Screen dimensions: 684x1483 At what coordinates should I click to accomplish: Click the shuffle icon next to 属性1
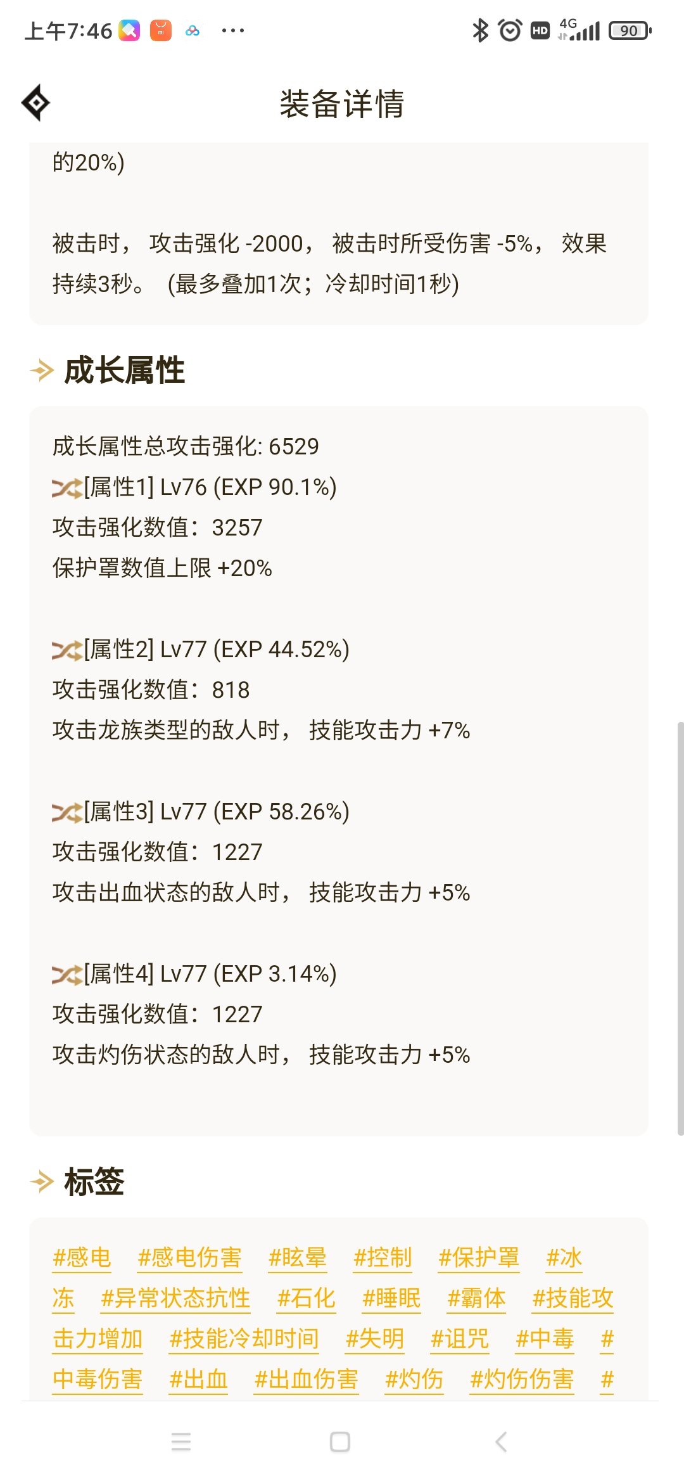[x=67, y=488]
